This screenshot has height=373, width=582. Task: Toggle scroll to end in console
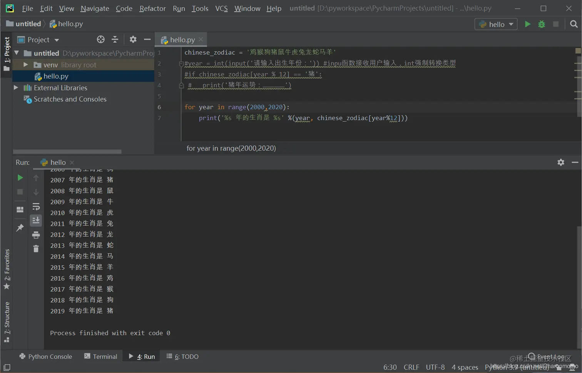36,220
